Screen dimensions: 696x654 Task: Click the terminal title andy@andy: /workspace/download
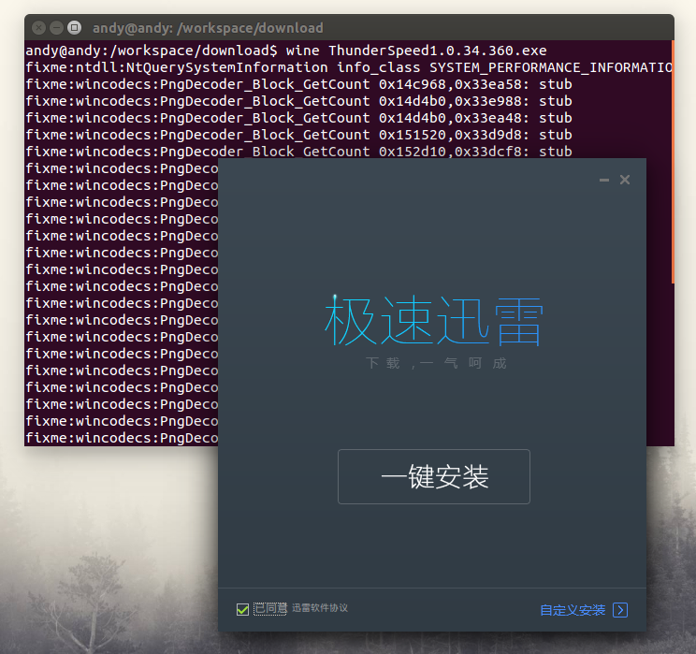pyautogui.click(x=208, y=28)
